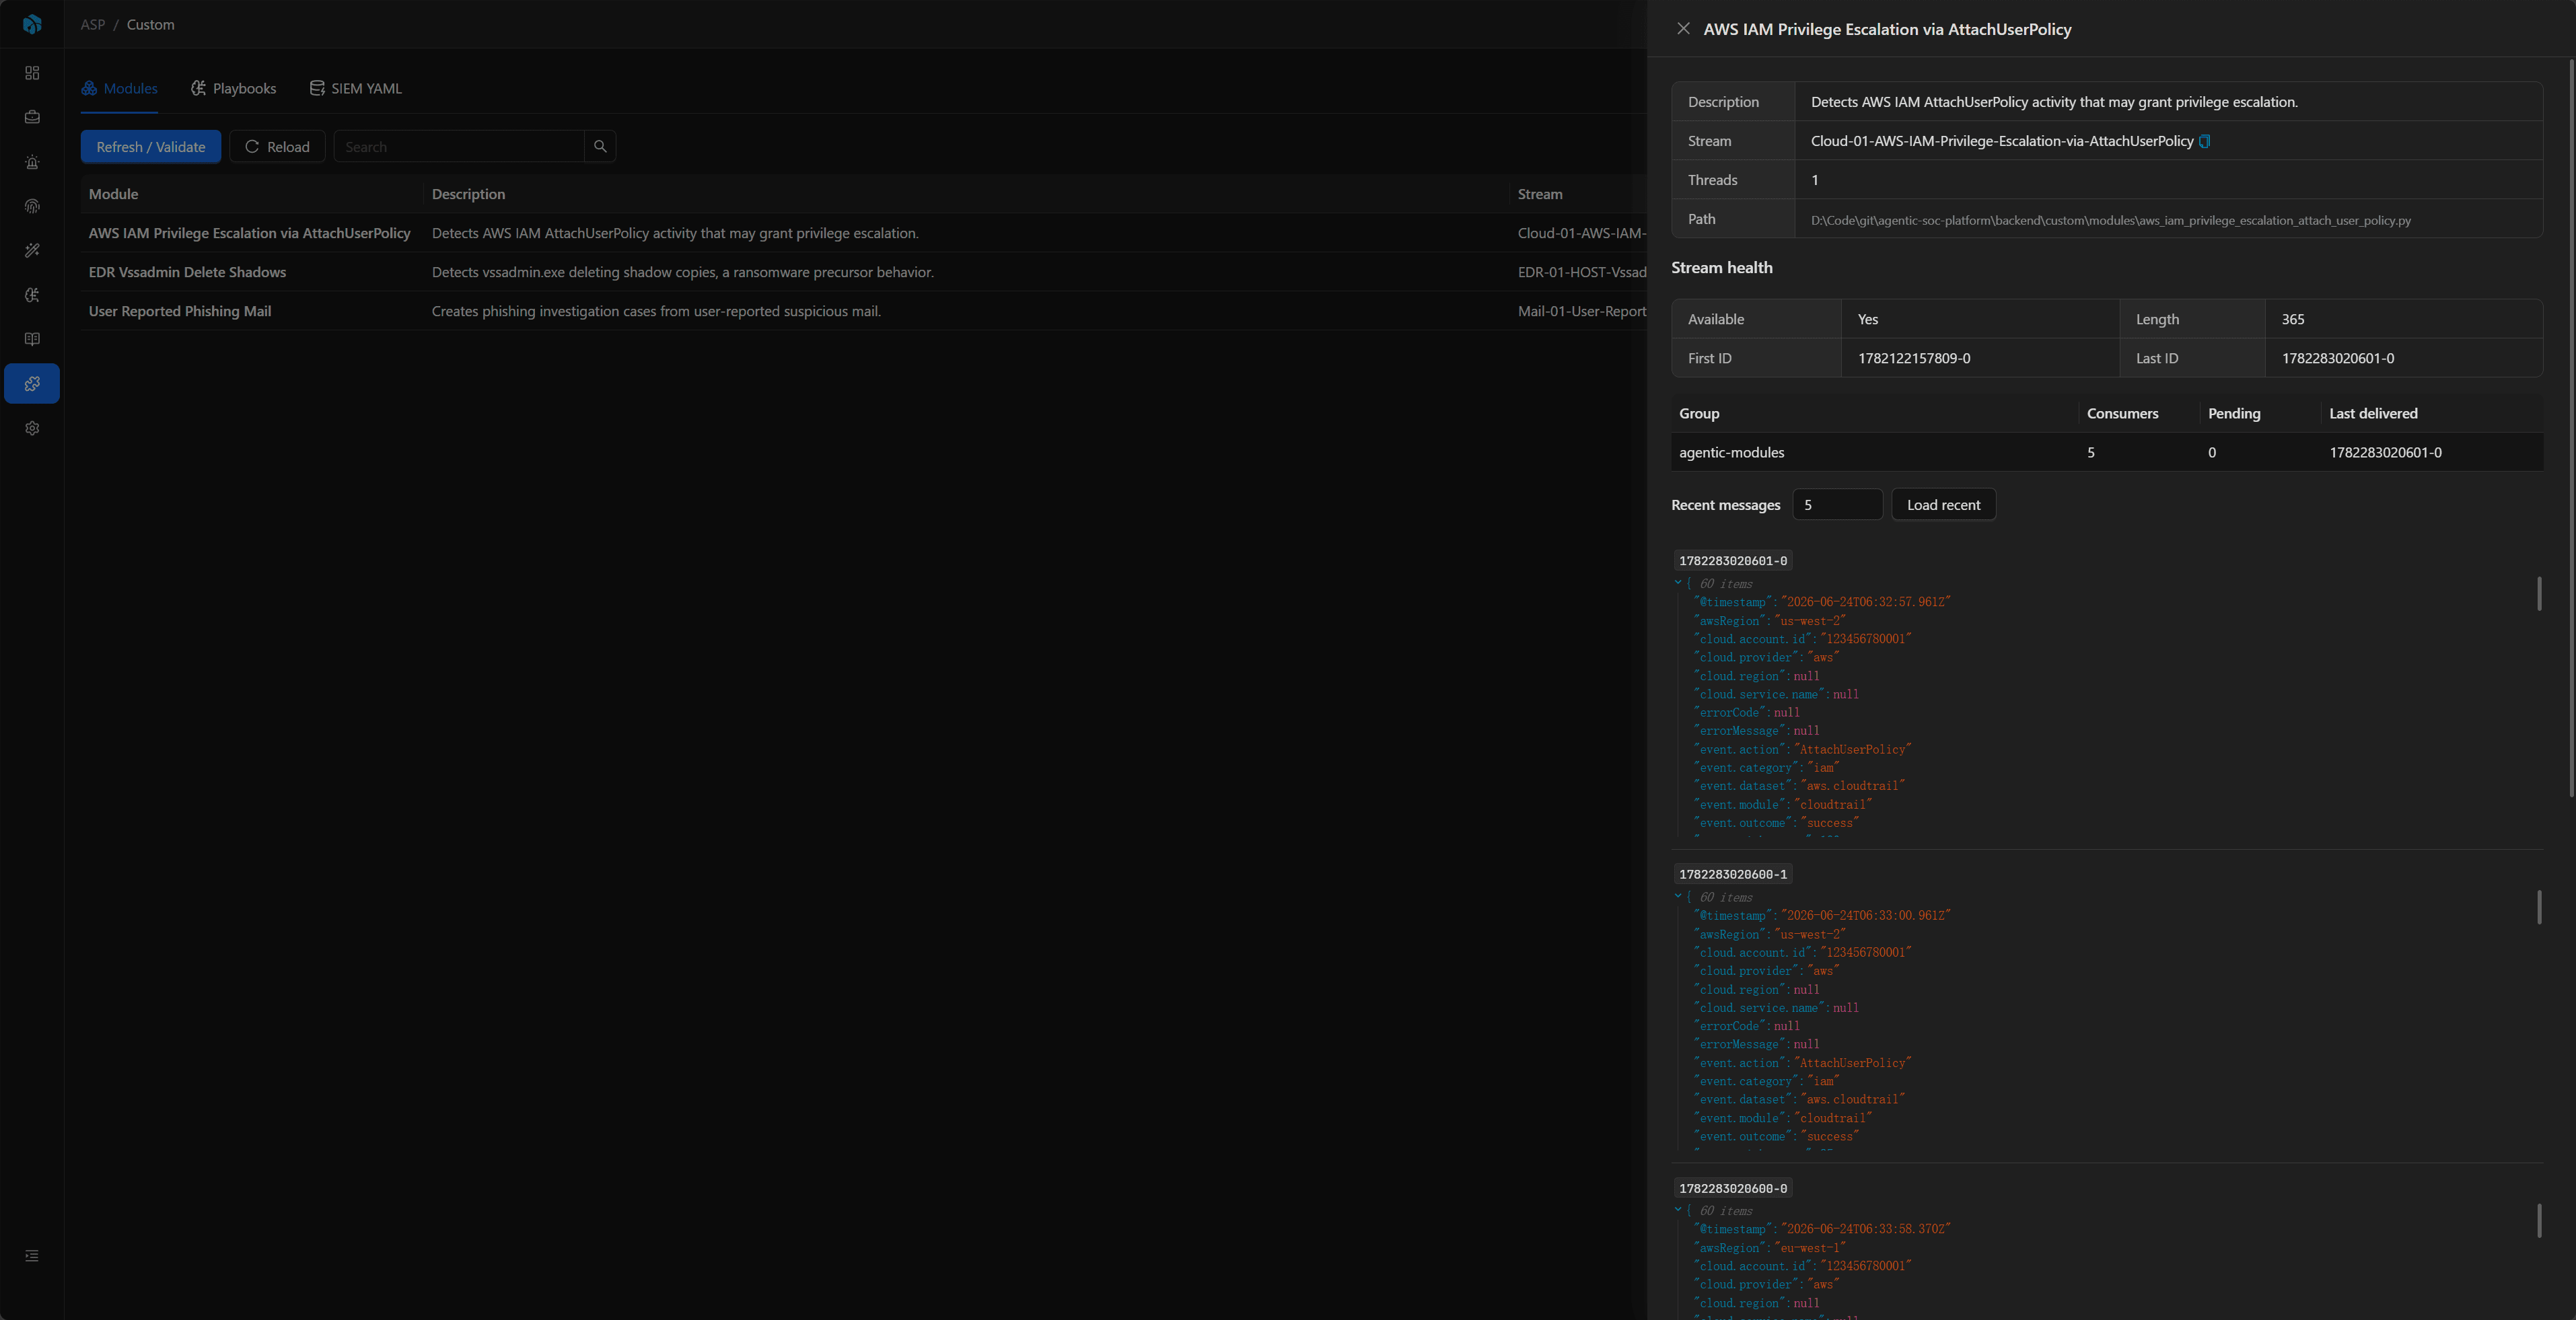Click scrollbar of message 1782283020600-0 JSON
This screenshot has width=2576, height=1320.
pos(2539,1221)
